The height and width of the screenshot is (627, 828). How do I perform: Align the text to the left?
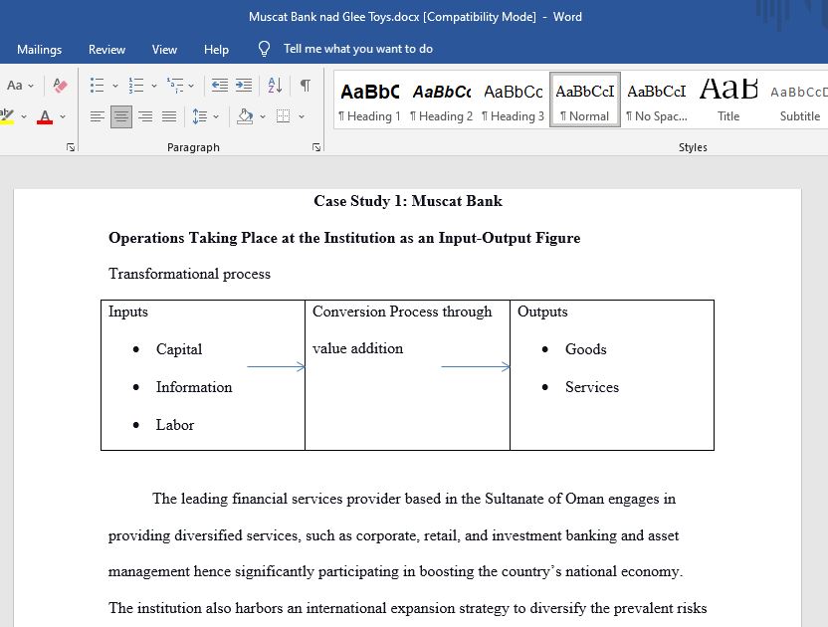[97, 116]
